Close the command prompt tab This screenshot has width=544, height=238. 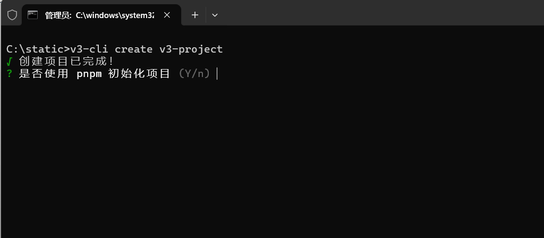pyautogui.click(x=167, y=15)
